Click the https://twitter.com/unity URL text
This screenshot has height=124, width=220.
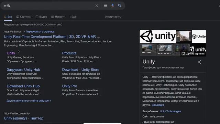coord(17,113)
